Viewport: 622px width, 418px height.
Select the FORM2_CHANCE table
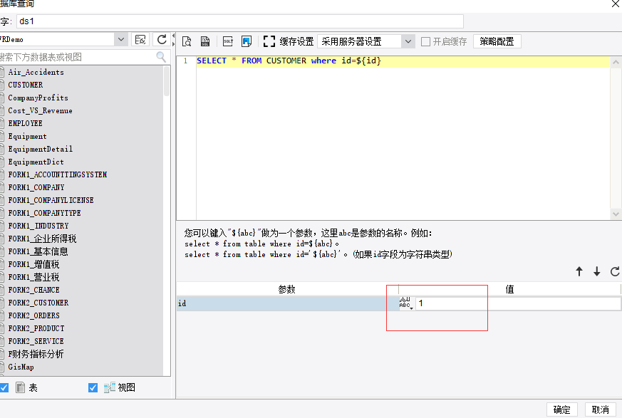click(33, 290)
